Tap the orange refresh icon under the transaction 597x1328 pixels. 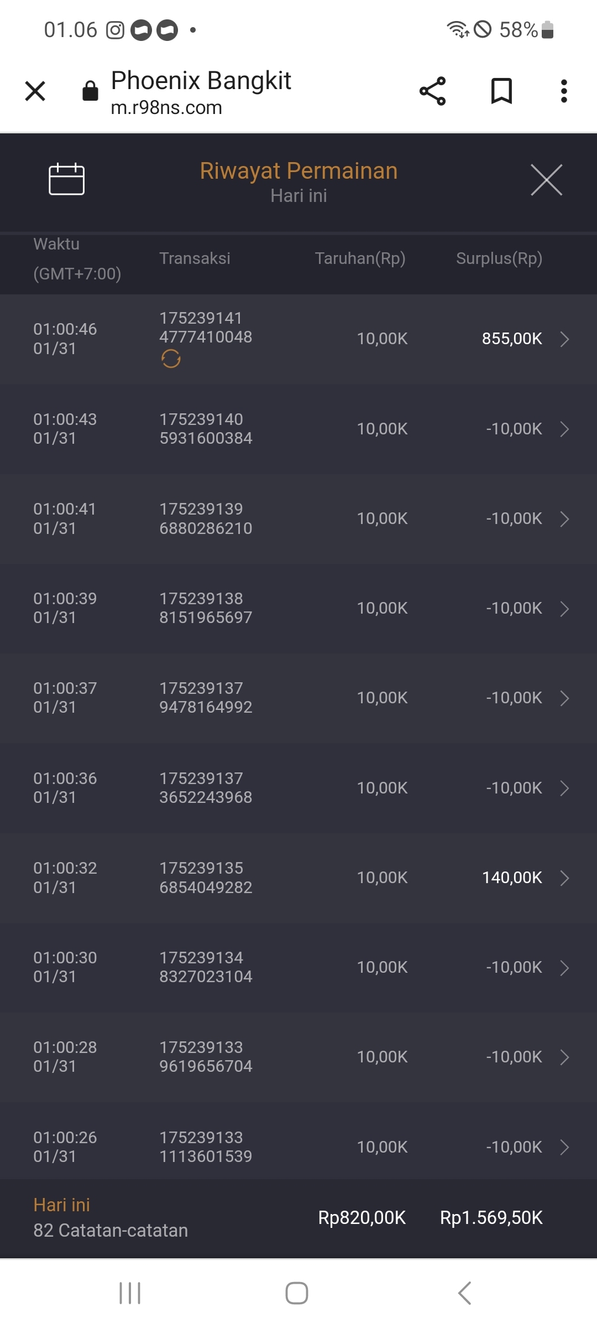(171, 359)
